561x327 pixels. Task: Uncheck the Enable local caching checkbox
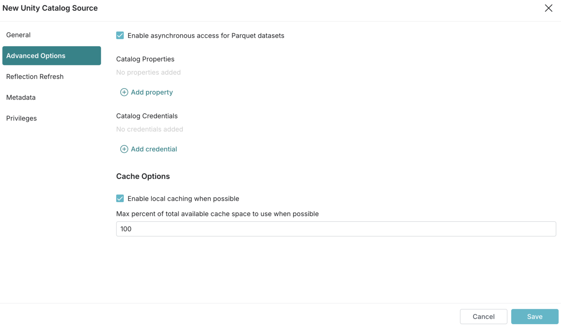[120, 199]
